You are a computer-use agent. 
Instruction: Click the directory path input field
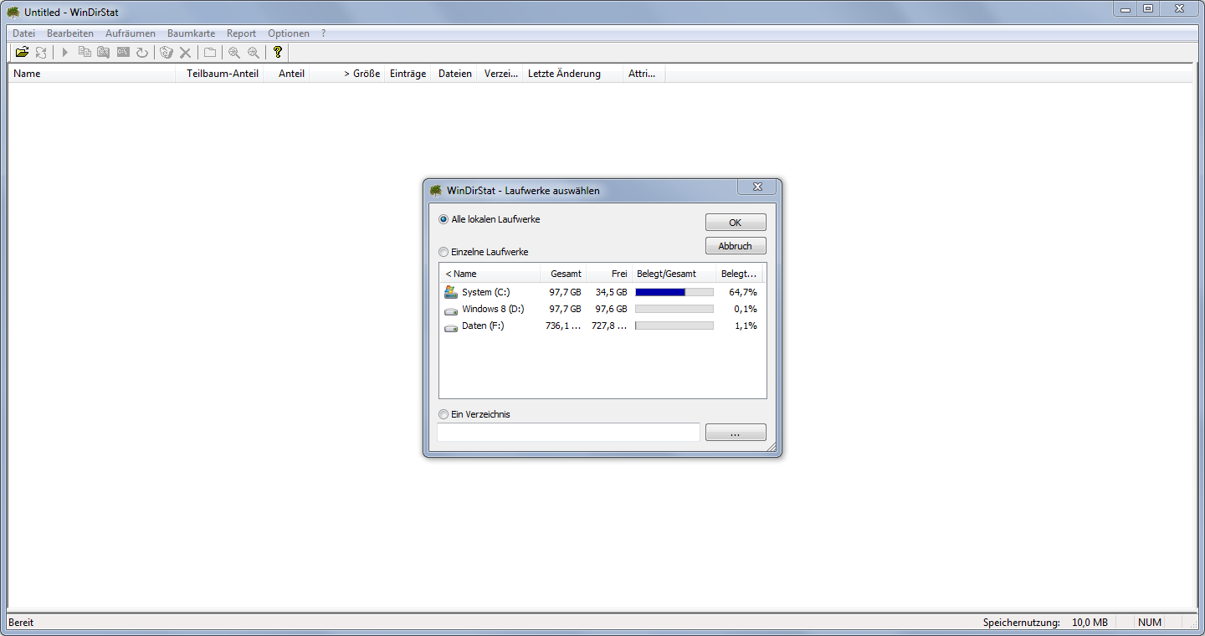(568, 432)
